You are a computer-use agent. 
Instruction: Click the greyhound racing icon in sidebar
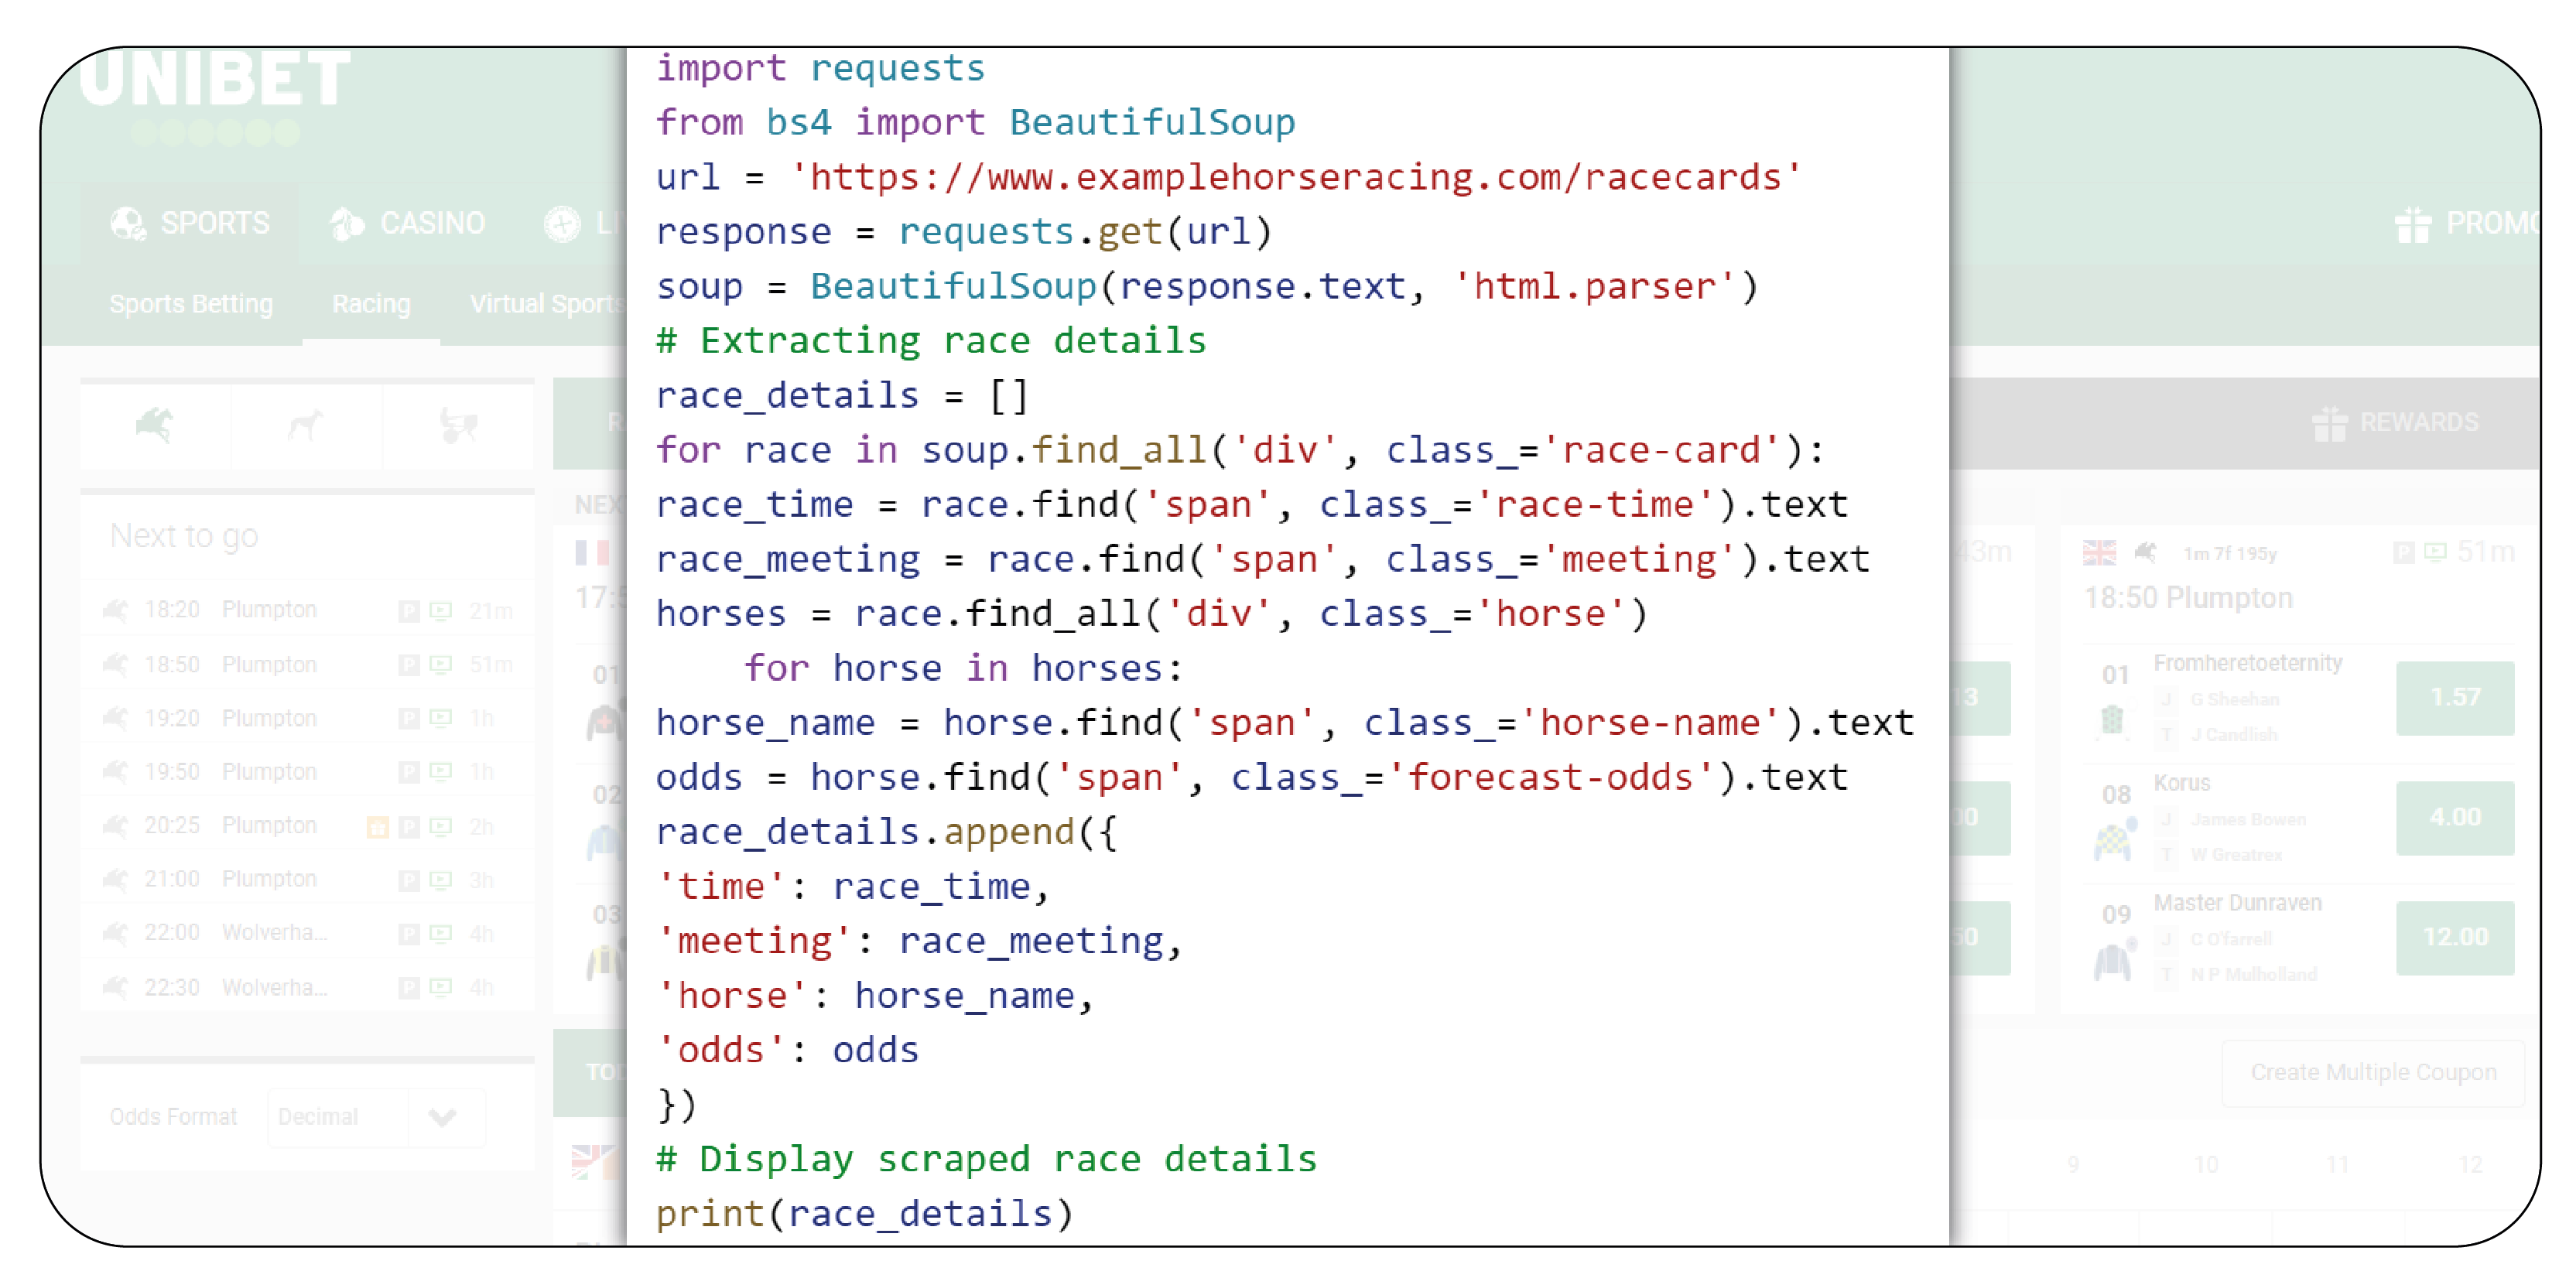coord(299,425)
